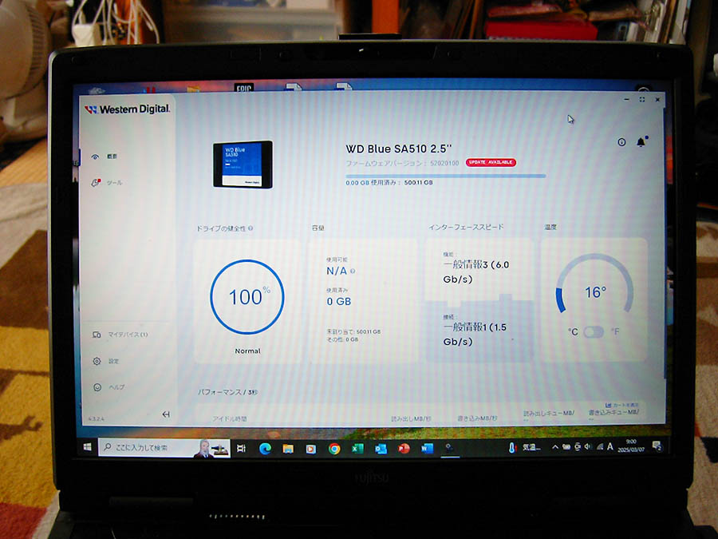Viewport: 718px width, 539px height.
Task: Close the WD Dashboard window
Action: click(x=657, y=99)
